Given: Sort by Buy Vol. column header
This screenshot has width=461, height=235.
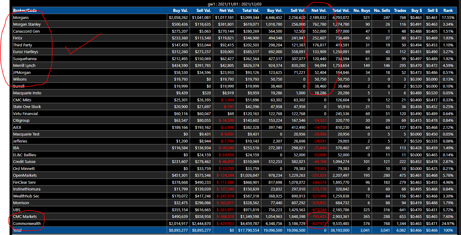Looking at the screenshot, I should tap(275, 11).
